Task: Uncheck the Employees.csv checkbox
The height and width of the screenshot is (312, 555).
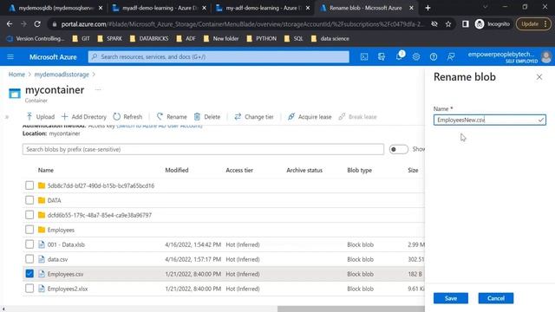Action: (x=29, y=274)
